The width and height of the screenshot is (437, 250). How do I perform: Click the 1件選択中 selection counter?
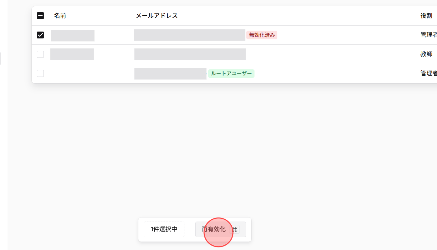coord(164,229)
